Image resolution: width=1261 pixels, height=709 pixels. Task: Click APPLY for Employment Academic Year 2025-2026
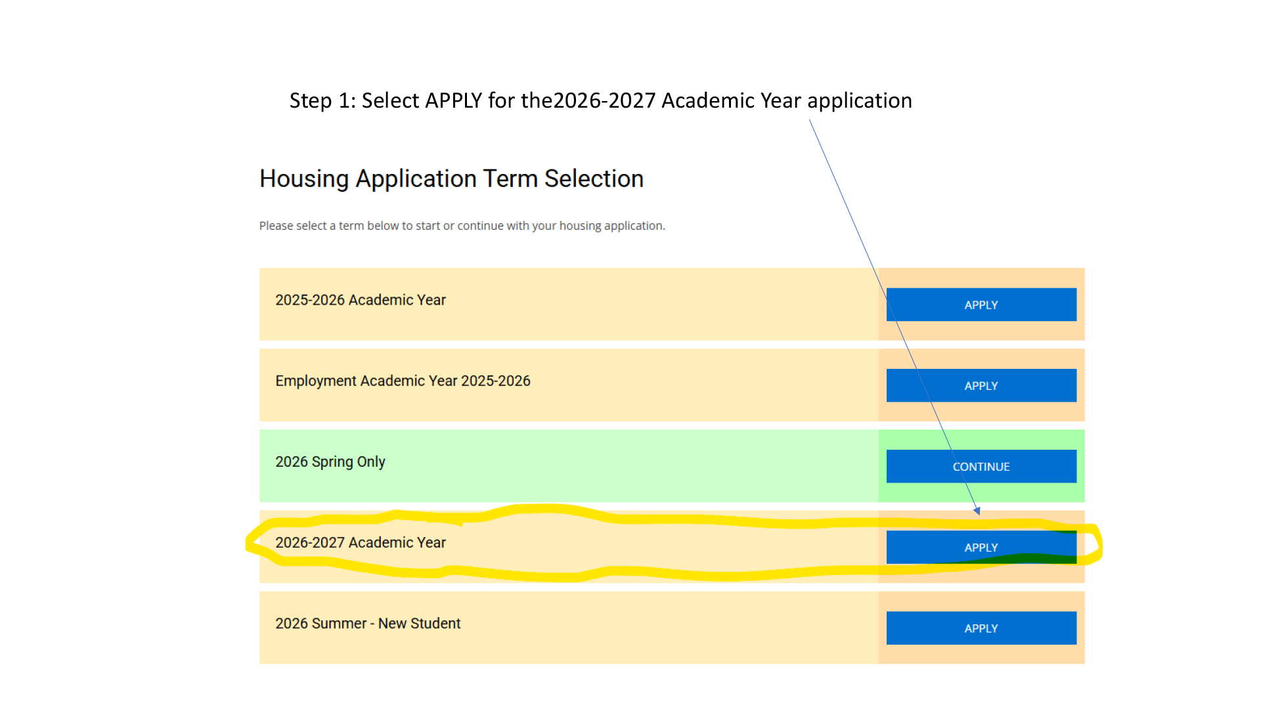[981, 385]
